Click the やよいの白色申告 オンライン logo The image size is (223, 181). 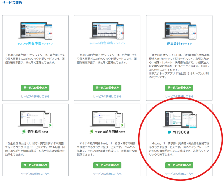coord(107,44)
